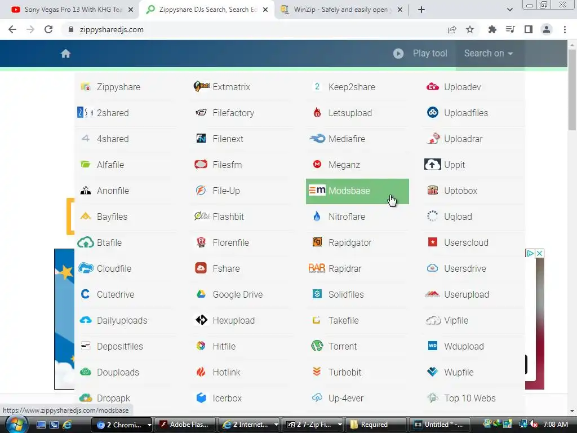
Task: Expand the tab search chevron
Action: point(509,10)
